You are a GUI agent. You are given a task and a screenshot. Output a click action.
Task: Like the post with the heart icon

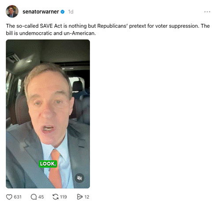pos(9,197)
